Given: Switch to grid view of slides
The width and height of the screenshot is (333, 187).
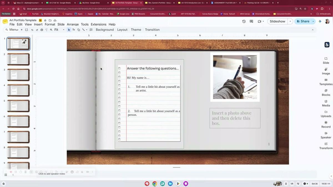Looking at the screenshot, I should pyautogui.click(x=6, y=175).
